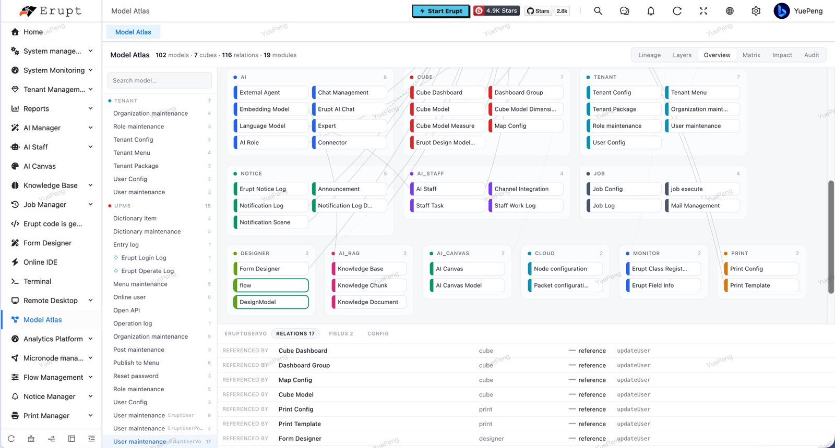Click the swap arrows icon at sidebar bottom
The height and width of the screenshot is (448, 835).
pyautogui.click(x=51, y=439)
